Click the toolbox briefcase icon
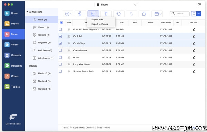Image resolution: width=207 pixels, height=132 pixels. tap(157, 14)
